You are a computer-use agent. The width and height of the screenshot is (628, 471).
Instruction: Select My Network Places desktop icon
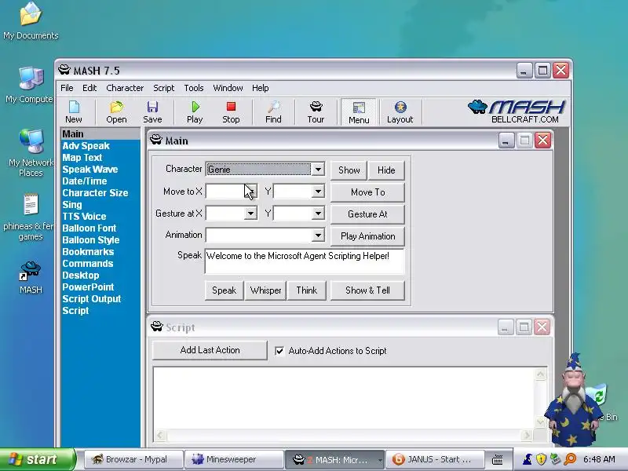(x=31, y=153)
